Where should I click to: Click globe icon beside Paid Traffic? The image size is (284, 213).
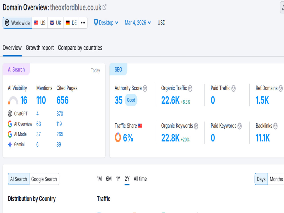click(x=234, y=88)
